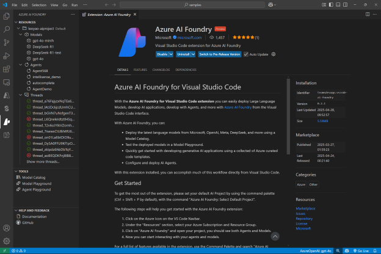This screenshot has width=381, height=254.
Task: Open the microsoft.com publisher link
Action: coord(189,37)
